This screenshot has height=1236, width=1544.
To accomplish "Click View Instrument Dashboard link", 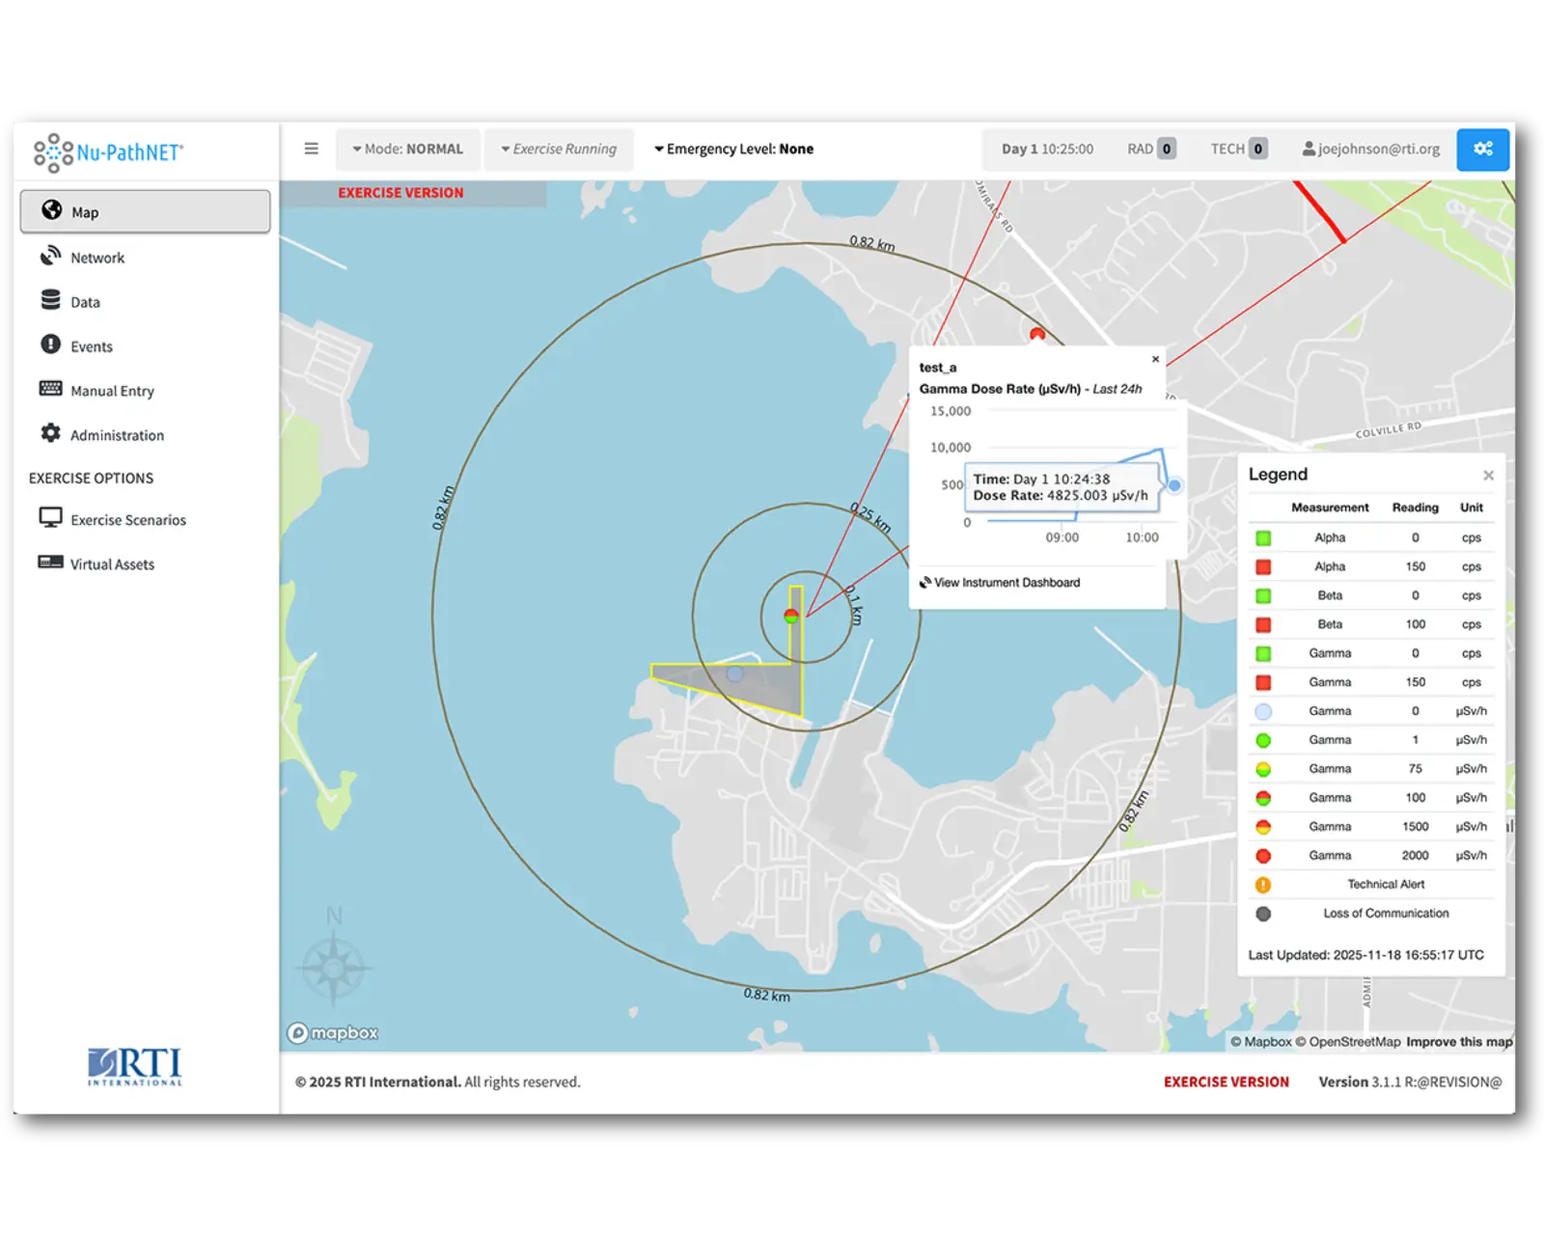I will [1000, 583].
